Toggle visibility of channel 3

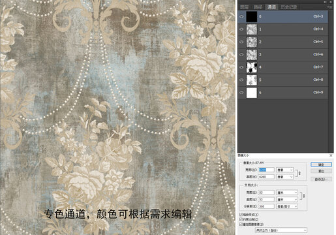(x=241, y=54)
